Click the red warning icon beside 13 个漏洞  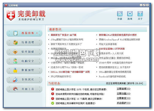coord(53,98)
